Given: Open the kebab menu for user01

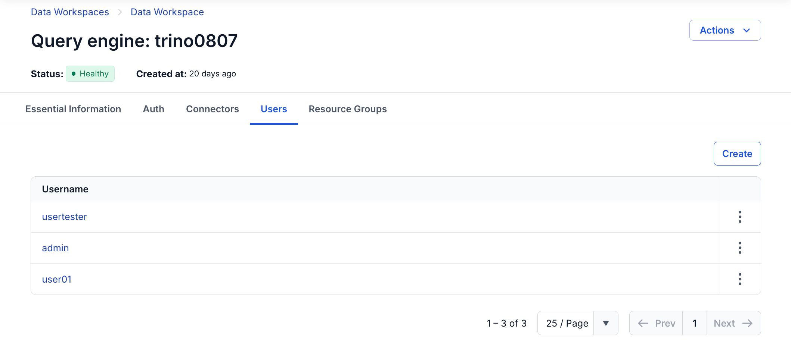Looking at the screenshot, I should (740, 279).
